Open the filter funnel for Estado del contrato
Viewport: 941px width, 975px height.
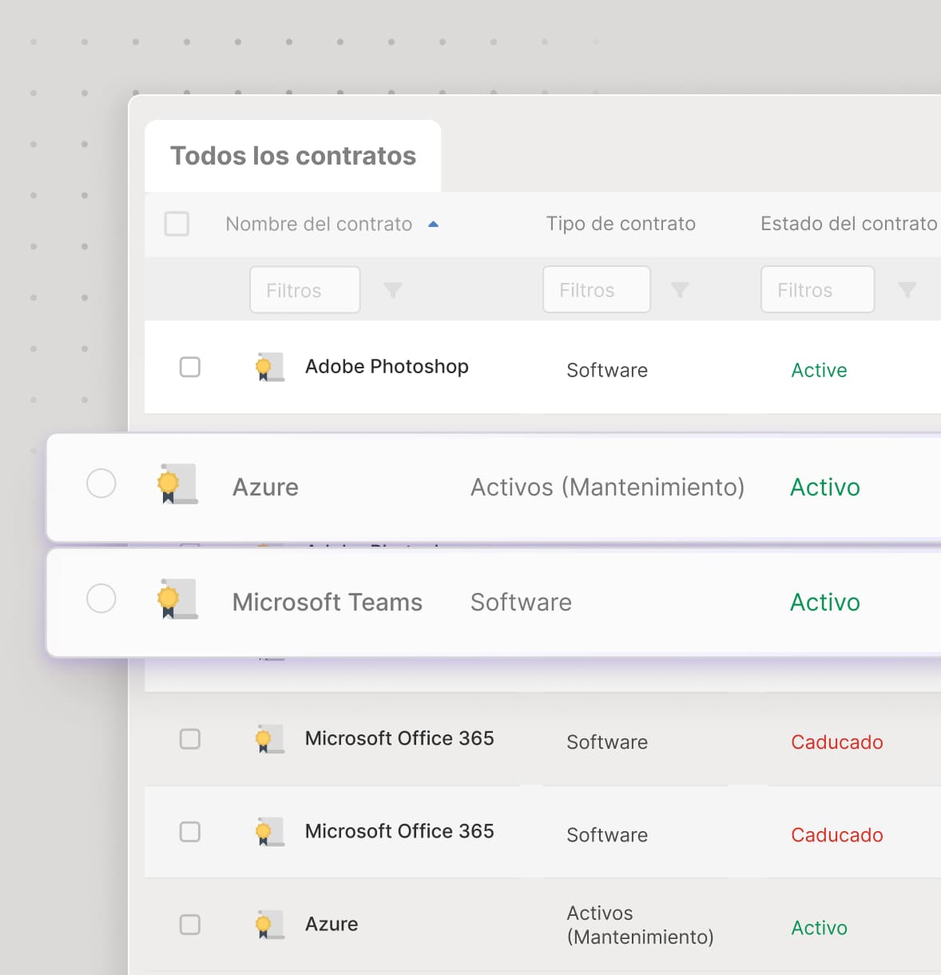coord(907,291)
